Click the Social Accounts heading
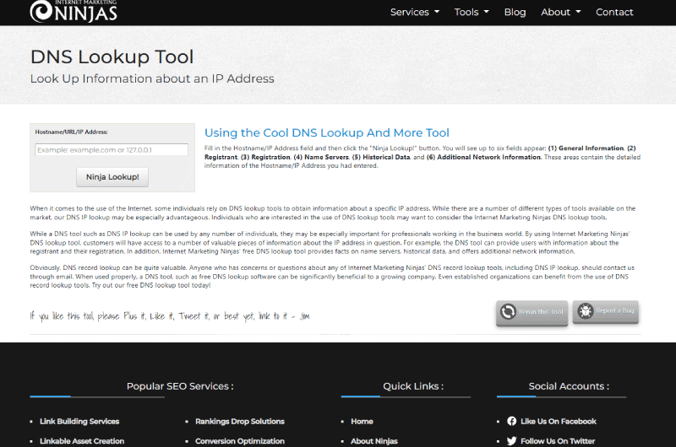The image size is (676, 447). tap(569, 386)
